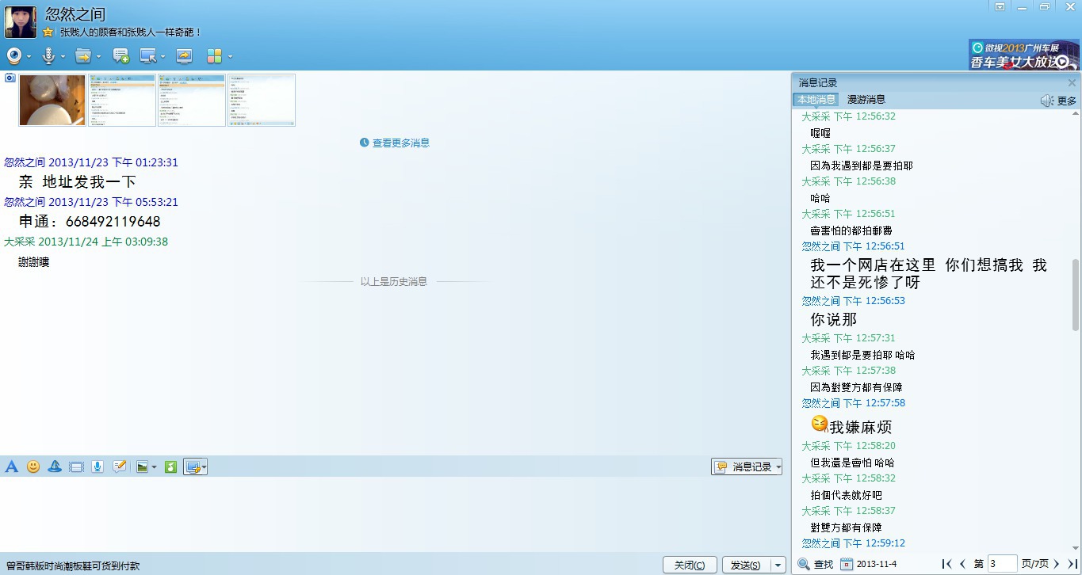The image size is (1082, 575).
Task: Close the 消息记录 panel
Action: (1072, 83)
